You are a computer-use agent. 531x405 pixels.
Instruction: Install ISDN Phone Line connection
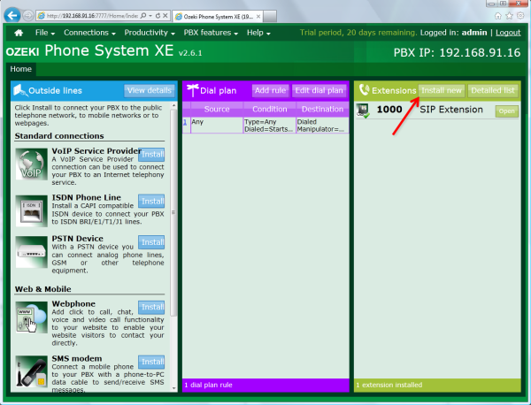coord(151,202)
